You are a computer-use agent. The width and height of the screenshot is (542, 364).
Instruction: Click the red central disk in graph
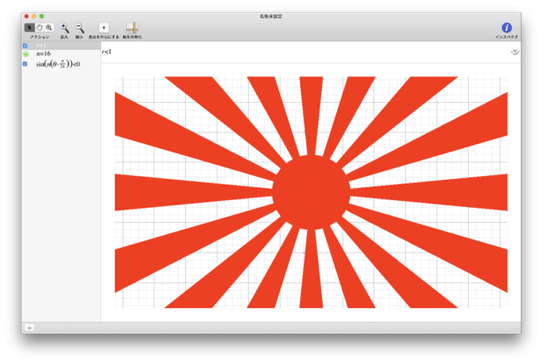click(311, 193)
